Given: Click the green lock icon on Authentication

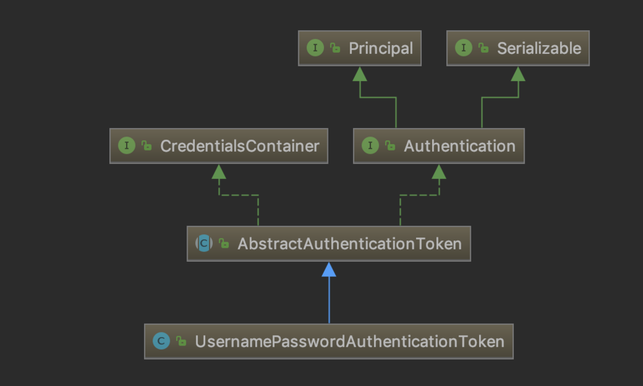Looking at the screenshot, I should (x=390, y=146).
